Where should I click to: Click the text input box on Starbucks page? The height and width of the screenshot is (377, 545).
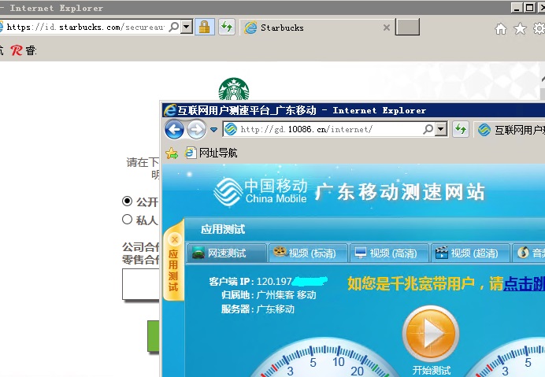[141, 284]
